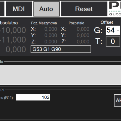
Task: Click the machine Z position value
Action: pyautogui.click(x=51, y=41)
